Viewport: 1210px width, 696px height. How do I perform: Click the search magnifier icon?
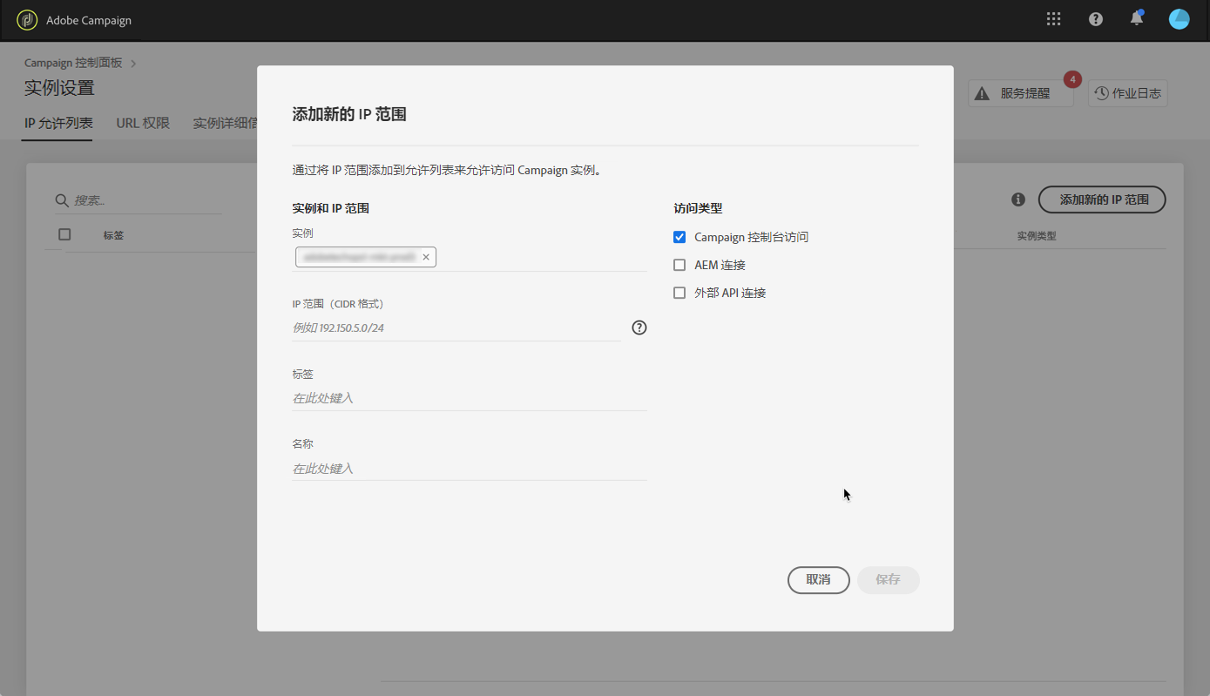pyautogui.click(x=62, y=200)
